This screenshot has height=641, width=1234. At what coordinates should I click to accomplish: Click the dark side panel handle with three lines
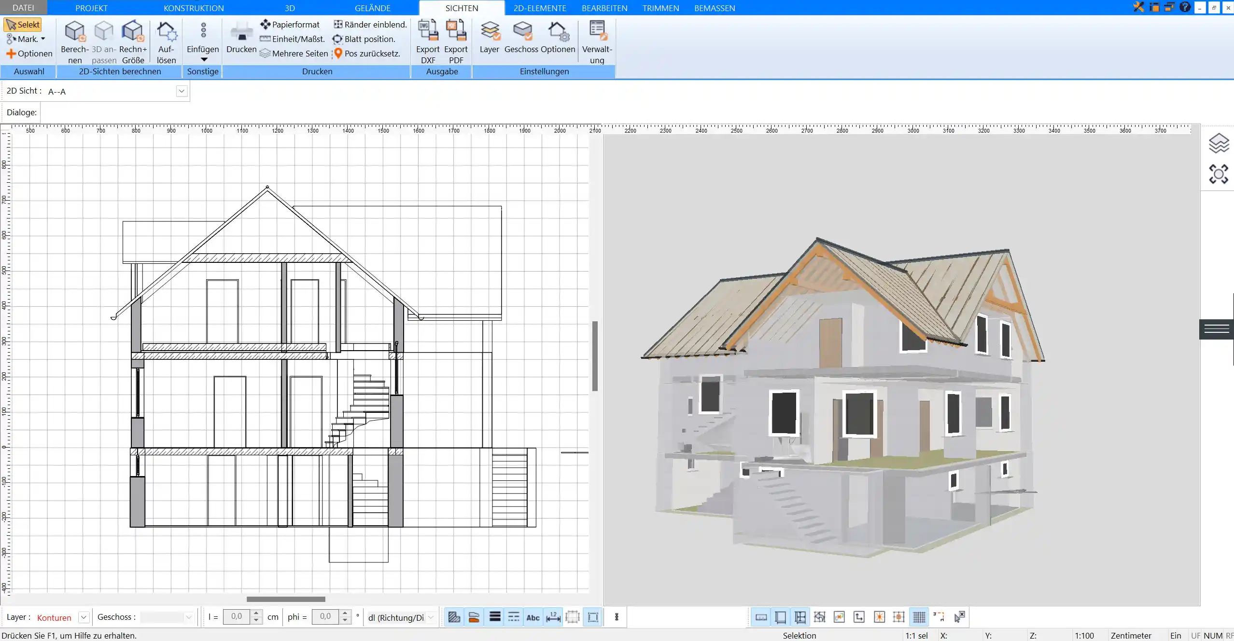1217,329
